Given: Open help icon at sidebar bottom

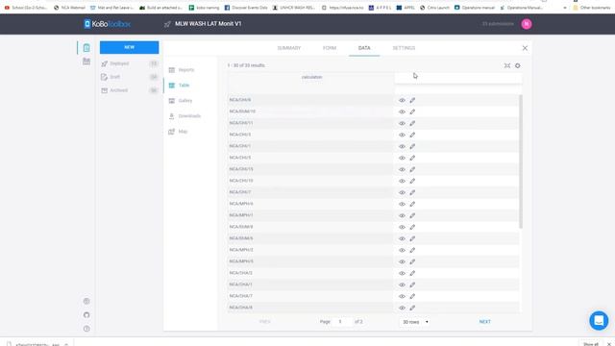Looking at the screenshot, I should pos(86,329).
